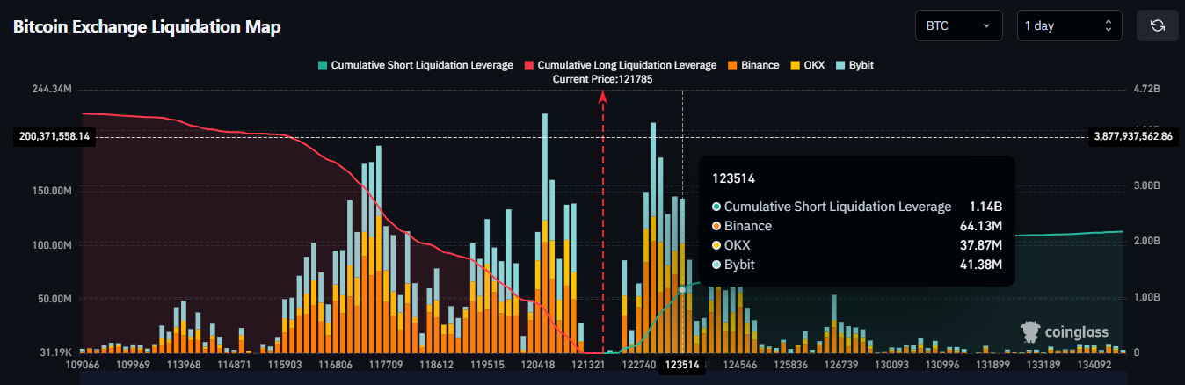This screenshot has height=385, width=1185.
Task: Click the BTC dropdown arrow
Action: (987, 26)
